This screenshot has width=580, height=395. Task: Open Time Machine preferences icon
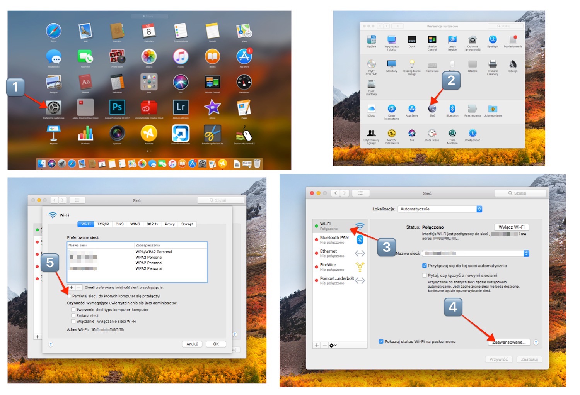[x=452, y=134]
